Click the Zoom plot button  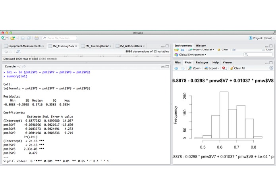point(194,68)
